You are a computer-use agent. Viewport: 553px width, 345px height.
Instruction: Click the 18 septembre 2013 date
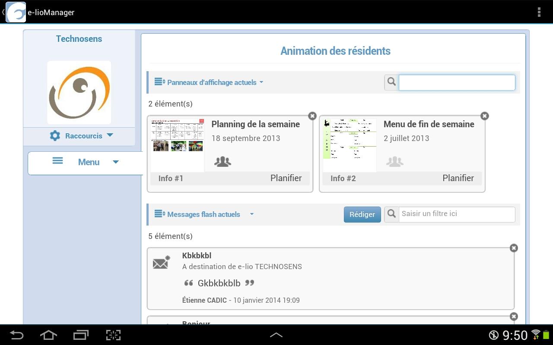pyautogui.click(x=246, y=138)
